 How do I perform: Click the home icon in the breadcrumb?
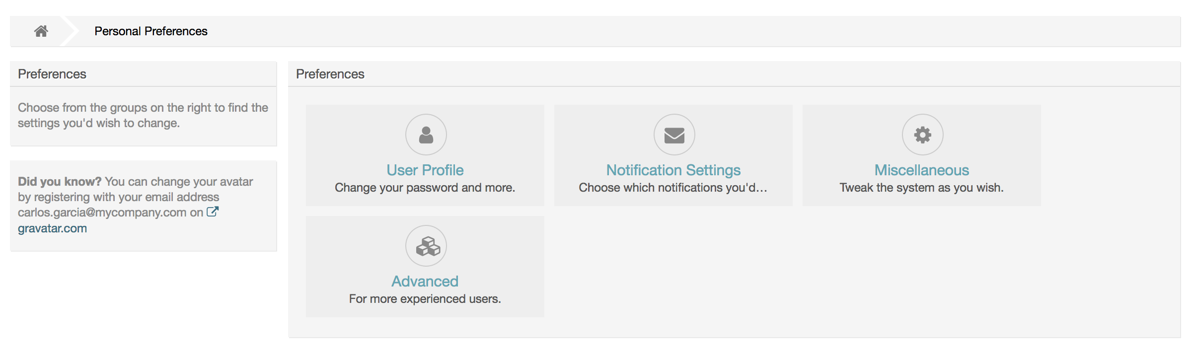(x=41, y=31)
